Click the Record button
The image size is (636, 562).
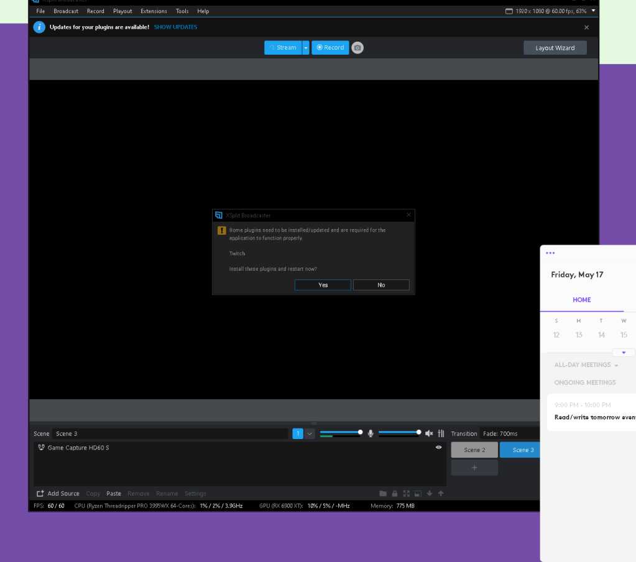(x=330, y=48)
